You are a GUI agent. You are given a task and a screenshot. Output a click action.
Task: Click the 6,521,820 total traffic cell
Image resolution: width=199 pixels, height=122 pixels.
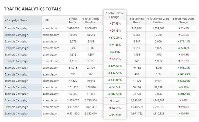[x=73, y=113]
